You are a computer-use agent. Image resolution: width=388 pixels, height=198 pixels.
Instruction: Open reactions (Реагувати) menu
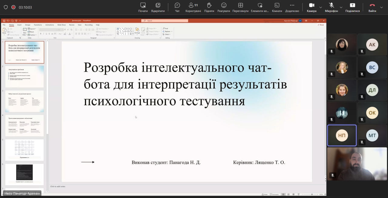pyautogui.click(x=224, y=7)
